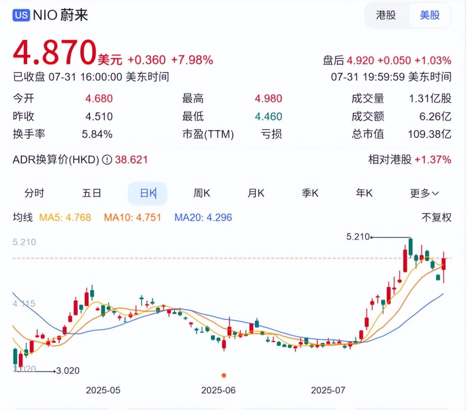
Task: Click the 均线 moving average label
Action: click(x=23, y=217)
